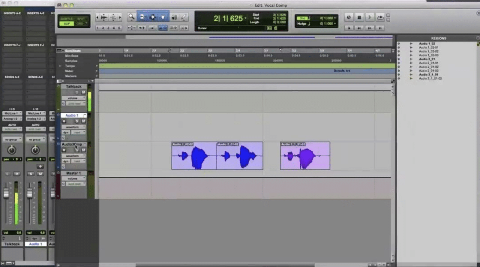480x267 pixels.
Task: Open Master 1 volume view selector
Action: click(73, 178)
